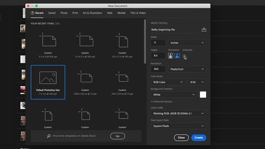Click the Width value field
The width and height of the screenshot is (265, 149).
158,43
